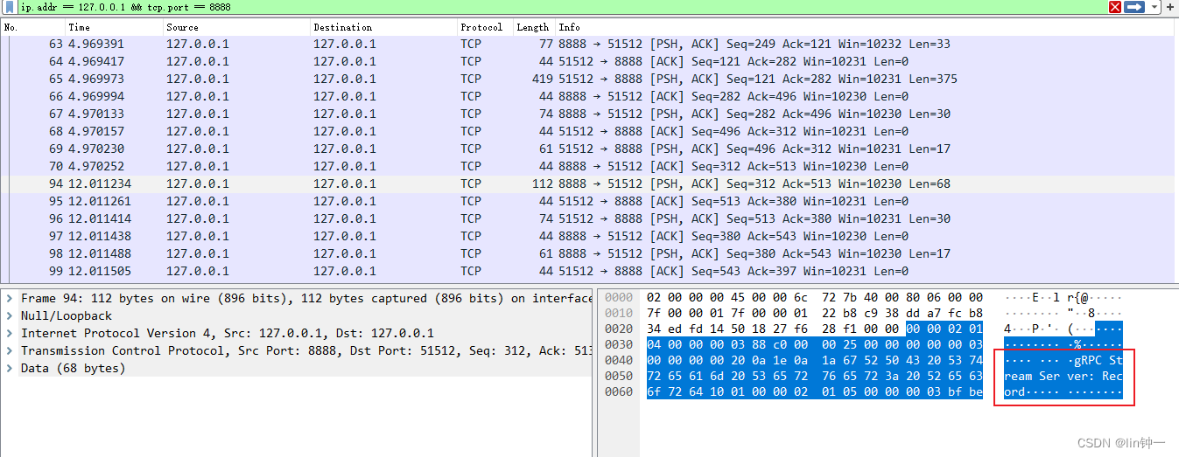Expand Internet Protocol Version 4 details

coord(9,334)
